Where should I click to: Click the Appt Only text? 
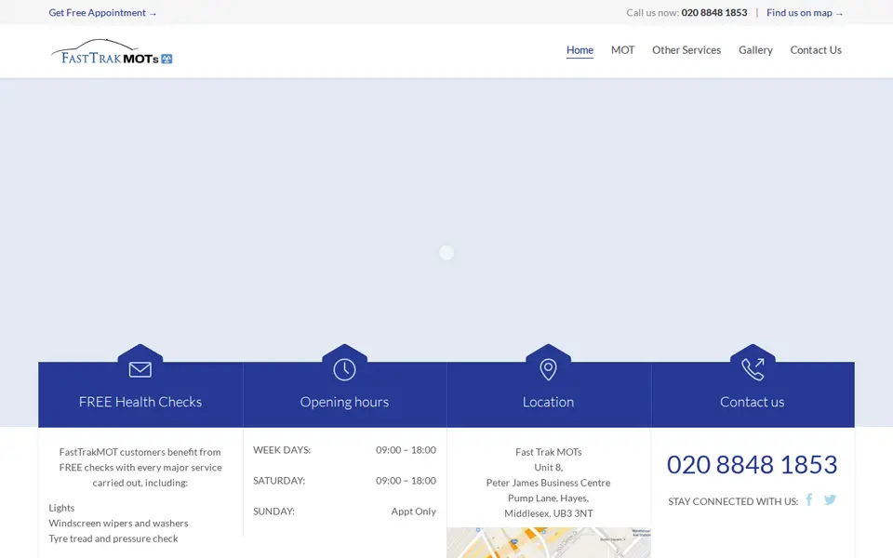(x=413, y=511)
